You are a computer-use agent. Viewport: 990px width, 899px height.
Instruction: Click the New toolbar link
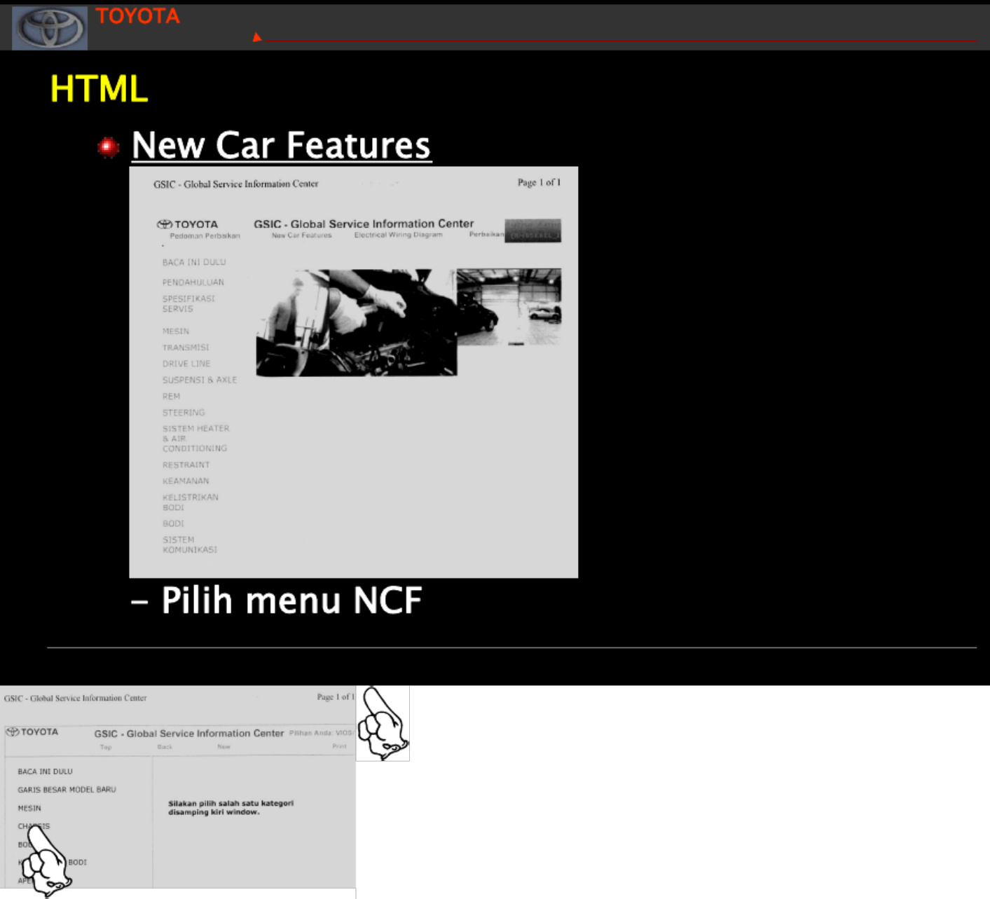pos(224,747)
